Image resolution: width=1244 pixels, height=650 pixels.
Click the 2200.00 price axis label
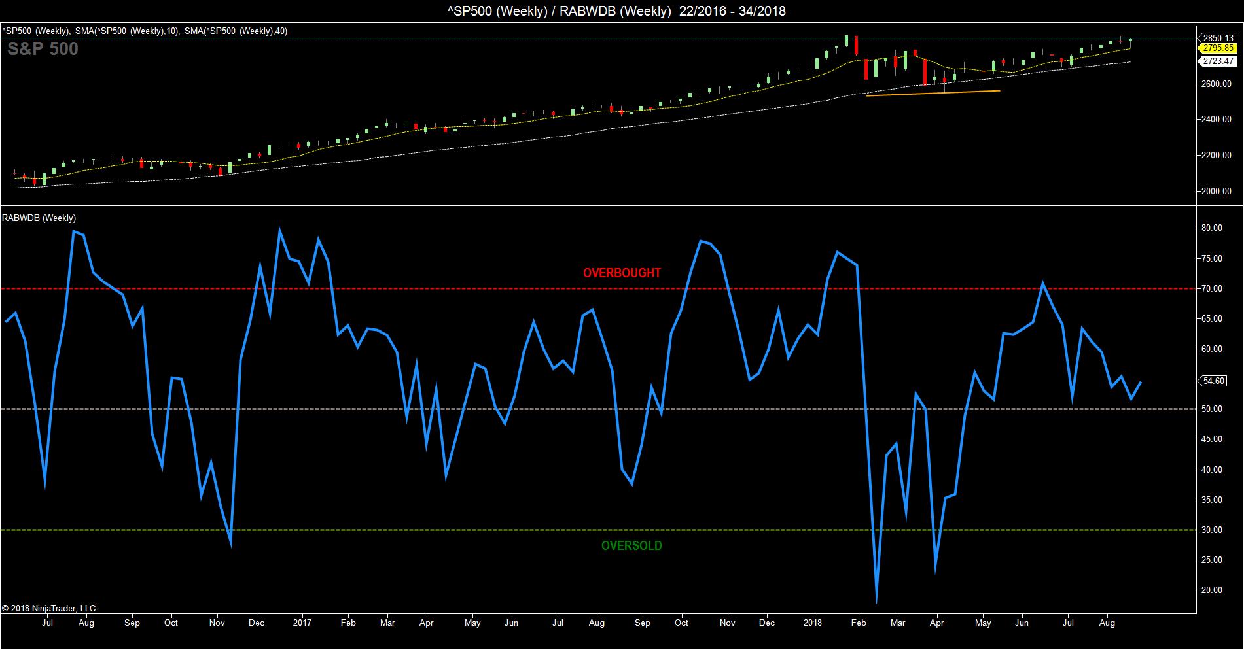click(x=1217, y=156)
